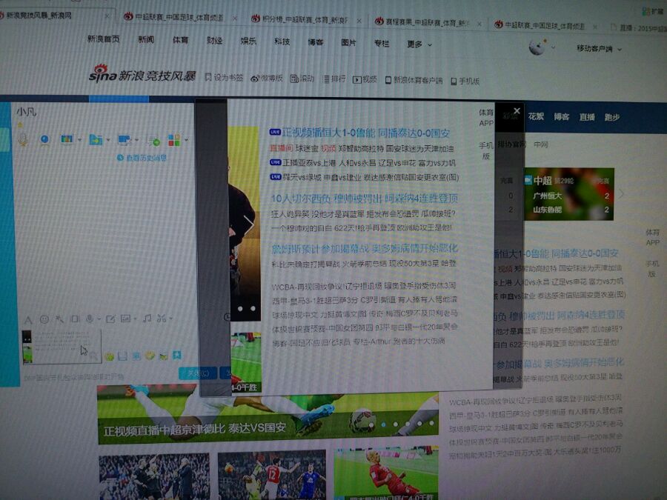The image size is (667, 500).
Task: Open 手机版 in the header bar
Action: tap(465, 81)
